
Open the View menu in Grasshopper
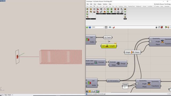point(95,4)
